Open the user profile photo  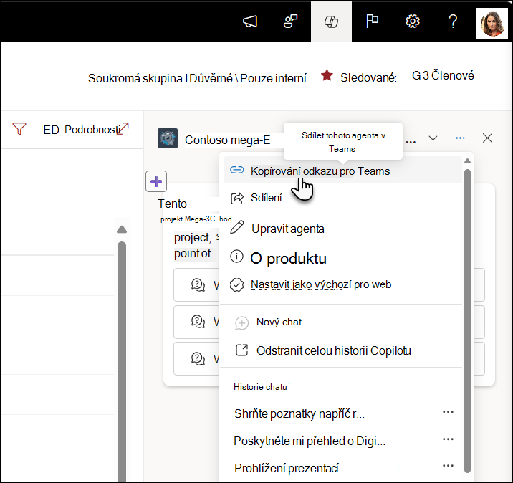point(492,23)
